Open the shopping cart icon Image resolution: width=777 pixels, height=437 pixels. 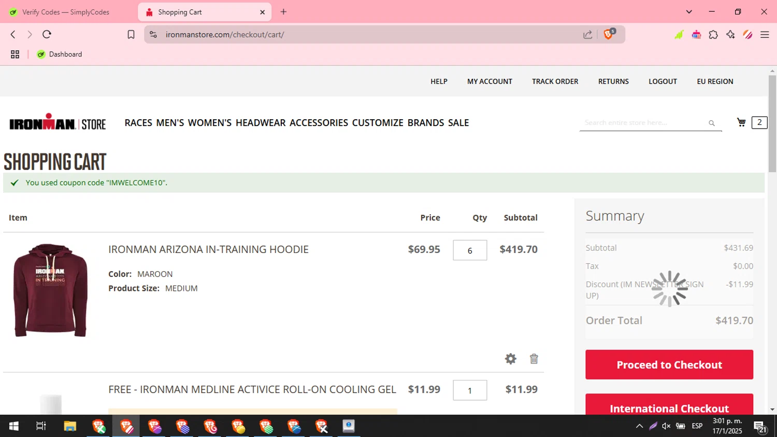[x=741, y=122]
